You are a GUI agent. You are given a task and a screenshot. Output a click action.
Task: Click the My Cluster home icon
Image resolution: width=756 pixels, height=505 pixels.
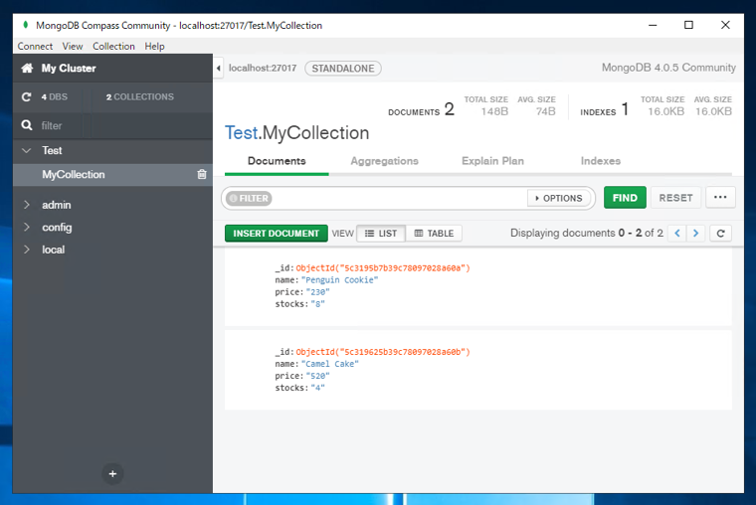point(27,68)
